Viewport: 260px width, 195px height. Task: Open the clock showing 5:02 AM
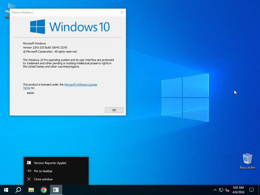[x=238, y=190]
